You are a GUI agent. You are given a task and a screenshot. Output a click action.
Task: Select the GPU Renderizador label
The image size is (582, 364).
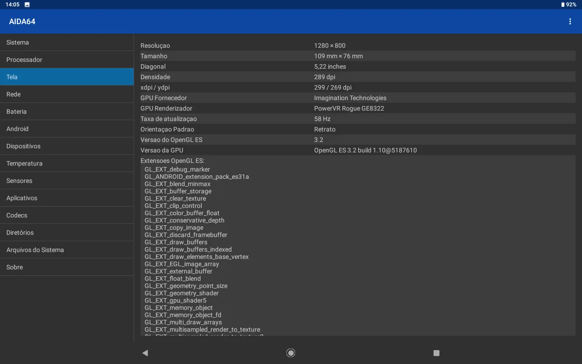166,108
